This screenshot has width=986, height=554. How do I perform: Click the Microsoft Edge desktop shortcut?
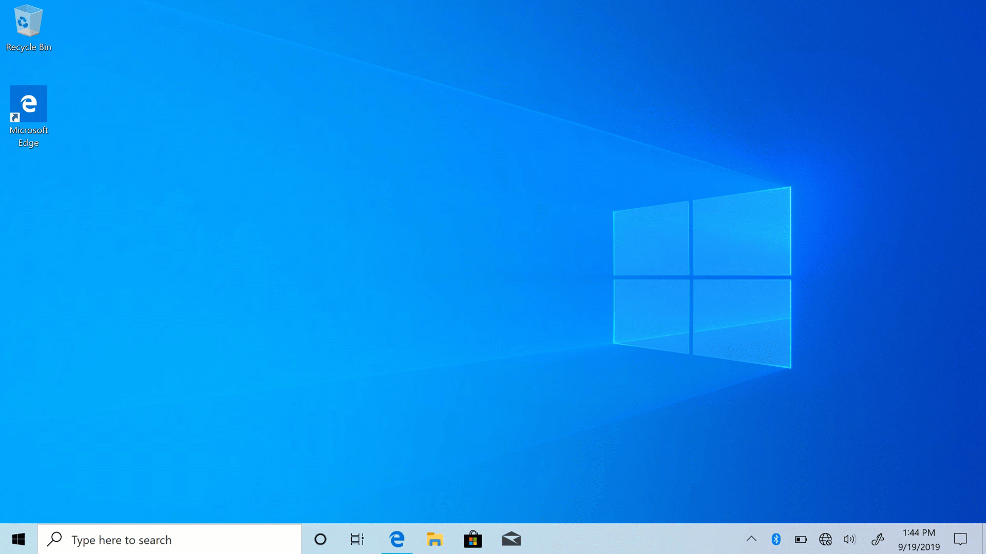28,115
